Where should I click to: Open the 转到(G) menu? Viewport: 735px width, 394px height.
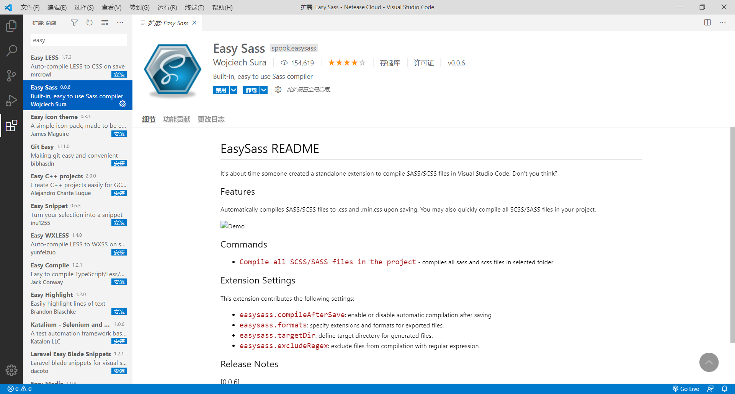pos(139,7)
